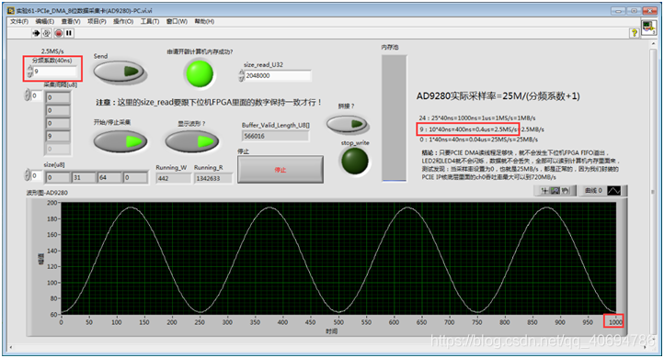Click the size_read_U32 value field

[278, 75]
